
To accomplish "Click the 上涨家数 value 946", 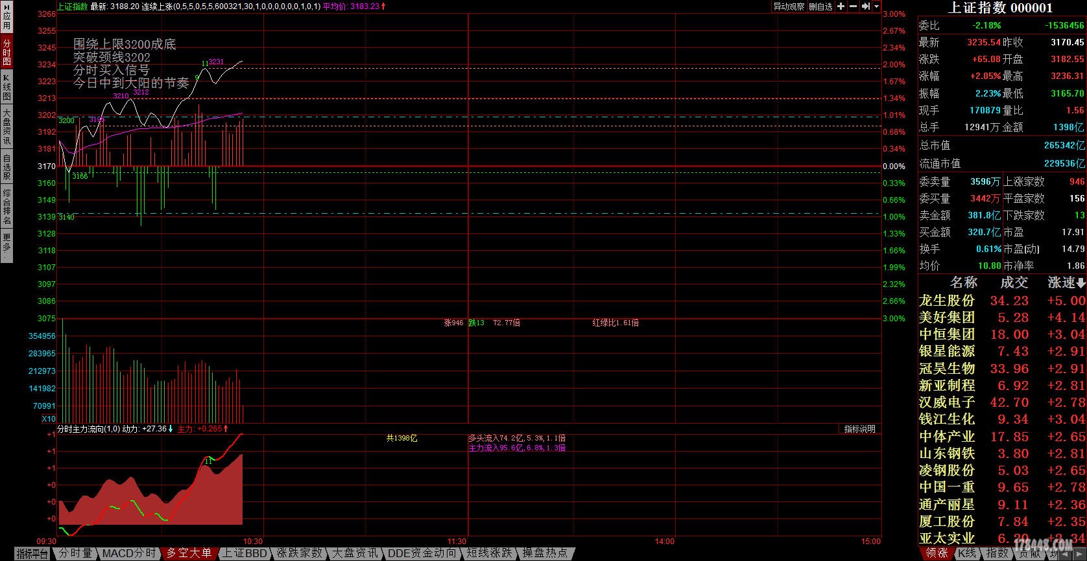I will 1077,182.
